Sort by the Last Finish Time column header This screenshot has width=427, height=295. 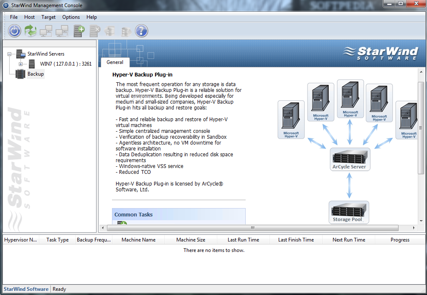[296, 240]
